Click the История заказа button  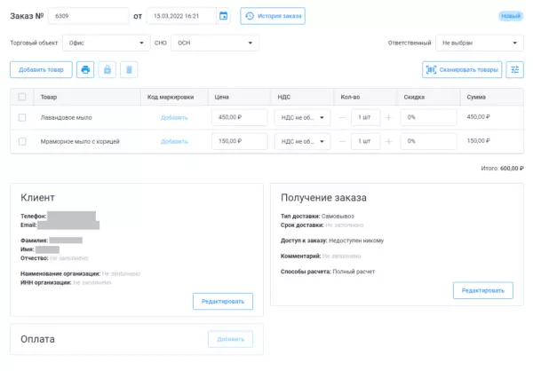point(273,16)
